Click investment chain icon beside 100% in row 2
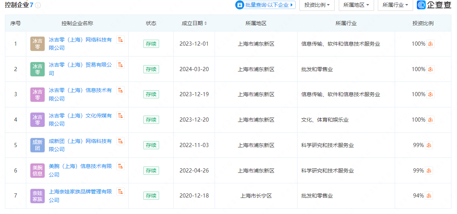Screen dimensions: 457x214 tap(430, 69)
